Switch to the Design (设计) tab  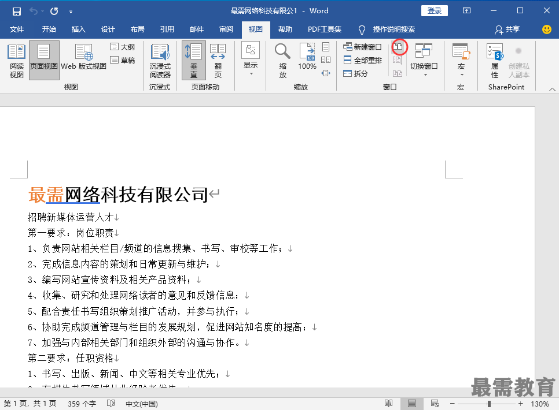(x=108, y=29)
